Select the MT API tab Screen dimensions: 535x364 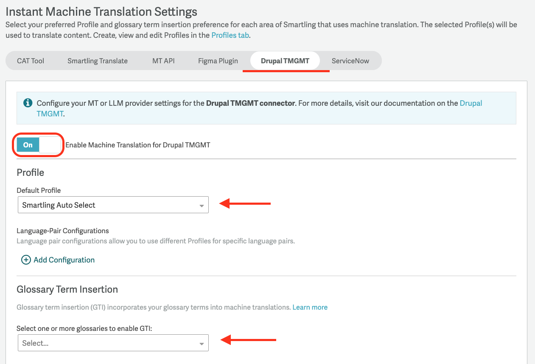tap(163, 61)
